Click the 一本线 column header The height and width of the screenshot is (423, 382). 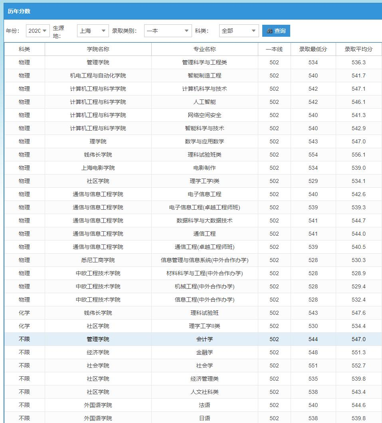click(x=274, y=49)
